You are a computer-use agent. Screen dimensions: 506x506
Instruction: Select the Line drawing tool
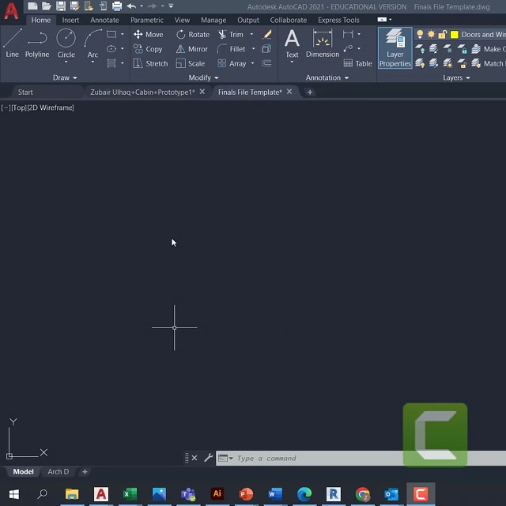coord(12,43)
